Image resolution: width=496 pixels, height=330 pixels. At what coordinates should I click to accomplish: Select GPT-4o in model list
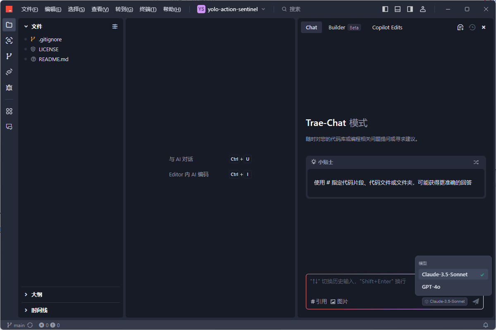[453, 287]
